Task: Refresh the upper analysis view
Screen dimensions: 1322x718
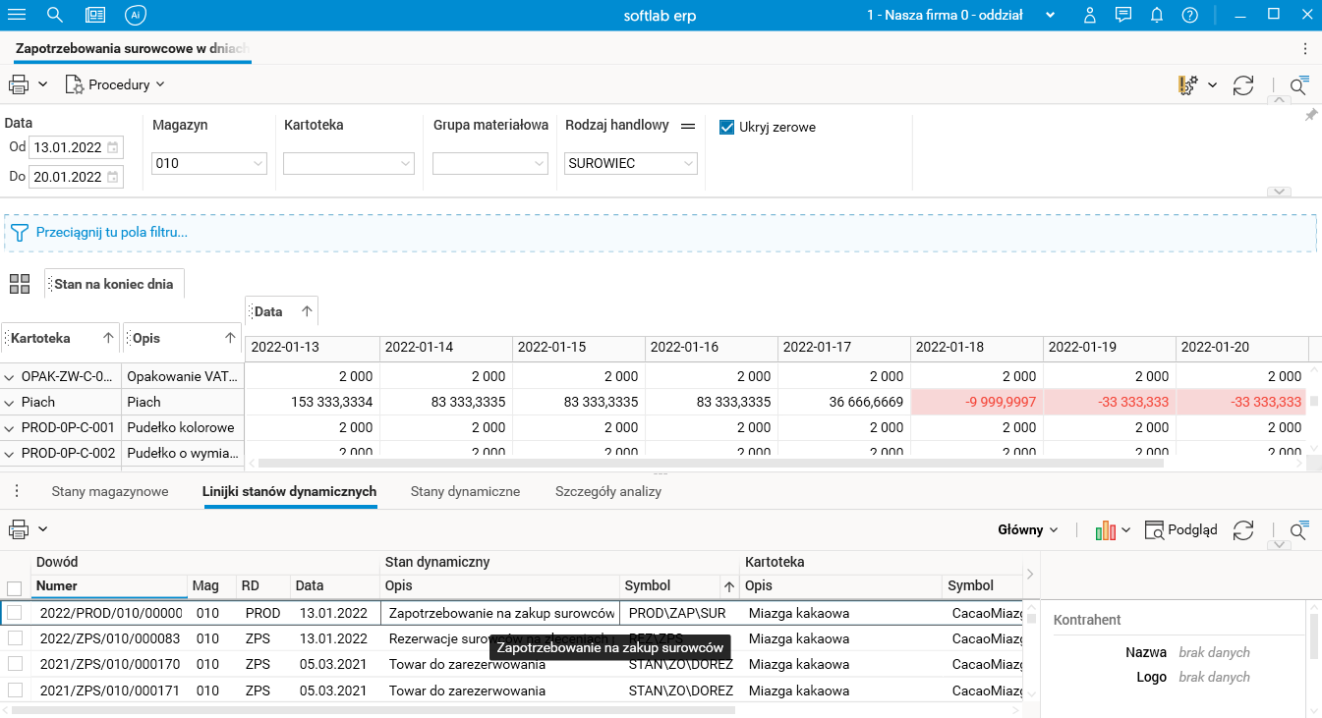Action: (1243, 85)
